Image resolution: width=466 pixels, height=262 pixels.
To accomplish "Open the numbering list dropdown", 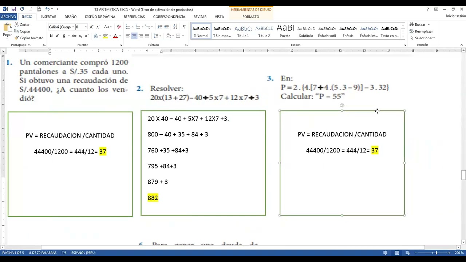I will coord(142,27).
